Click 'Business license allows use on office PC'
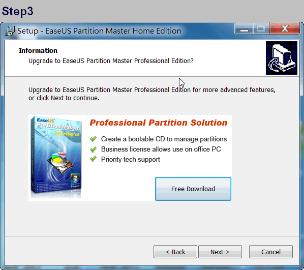This screenshot has width=304, height=270. click(x=161, y=149)
